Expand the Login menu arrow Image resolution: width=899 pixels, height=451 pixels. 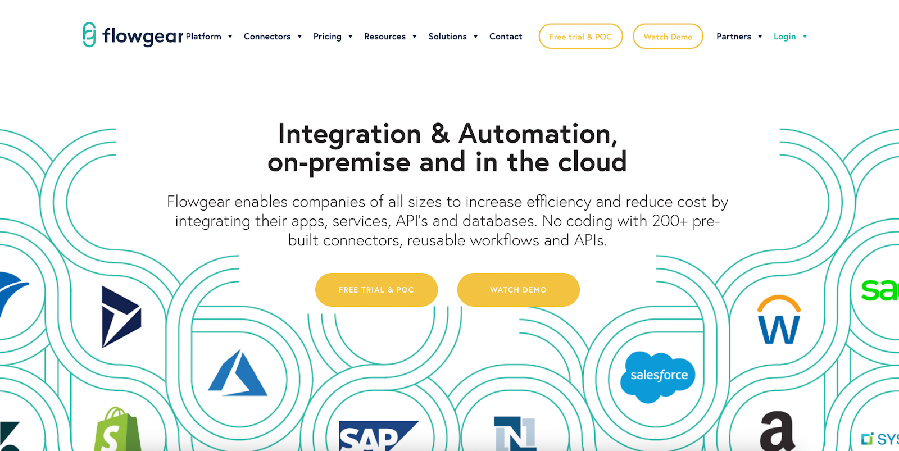click(x=805, y=37)
